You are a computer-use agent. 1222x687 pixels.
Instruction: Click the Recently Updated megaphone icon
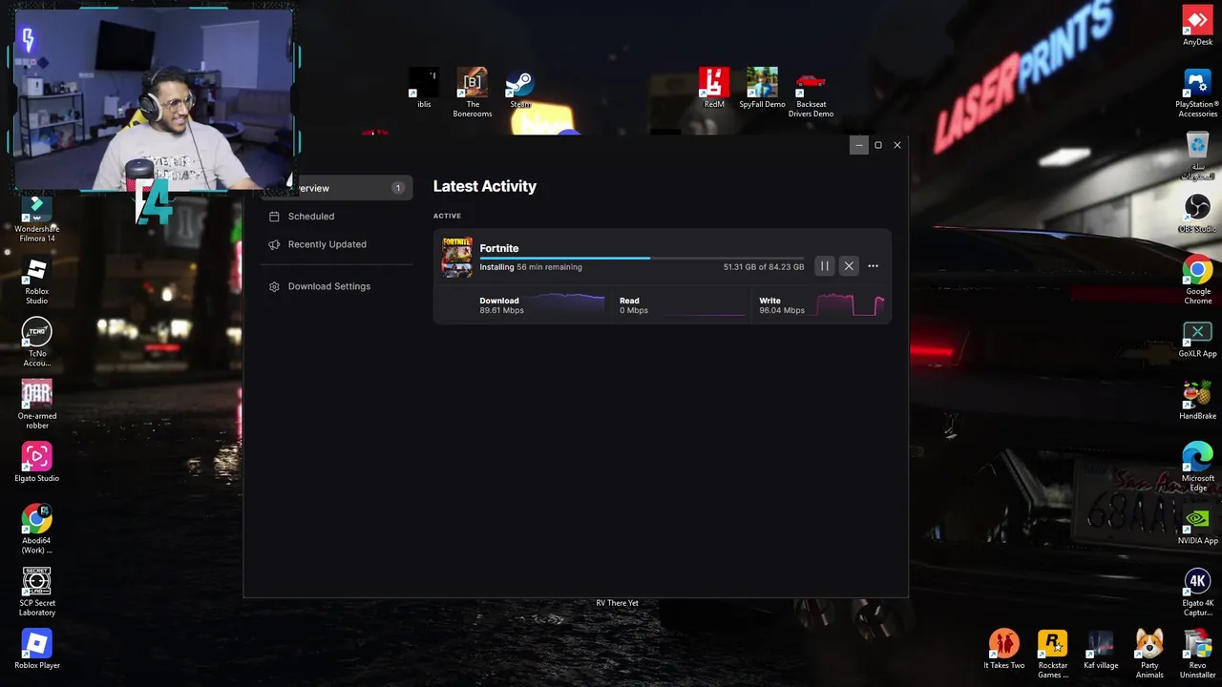tap(274, 244)
